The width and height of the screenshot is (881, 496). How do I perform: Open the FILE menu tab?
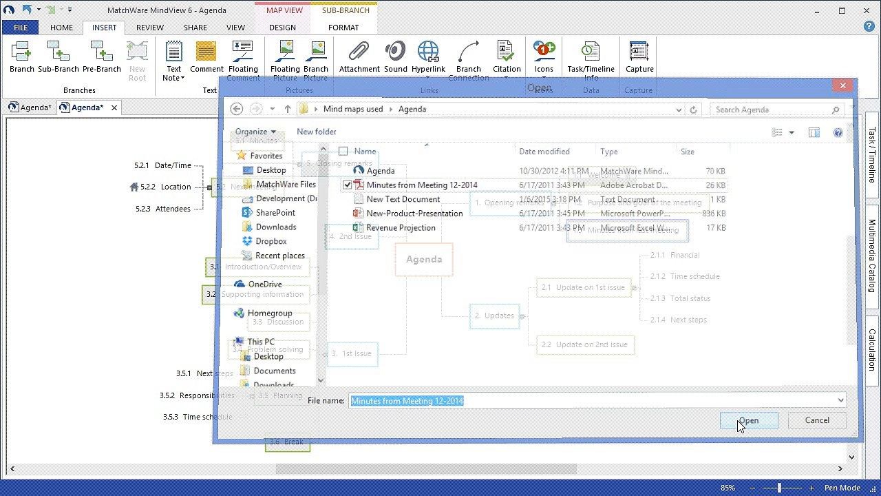[21, 28]
